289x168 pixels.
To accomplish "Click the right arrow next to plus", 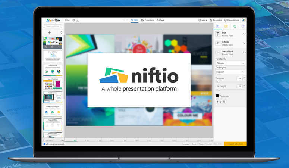I will point(62,32).
